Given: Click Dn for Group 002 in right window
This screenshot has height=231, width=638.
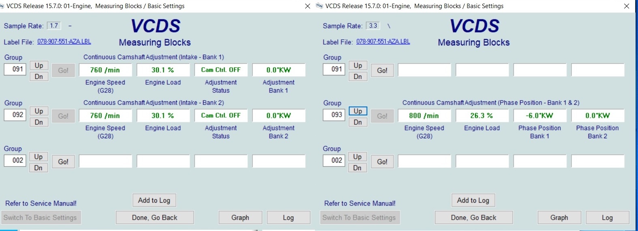Looking at the screenshot, I should pos(358,168).
